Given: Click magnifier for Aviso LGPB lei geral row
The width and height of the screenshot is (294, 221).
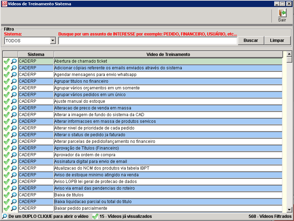Looking at the screenshot, I should click(x=14, y=182).
